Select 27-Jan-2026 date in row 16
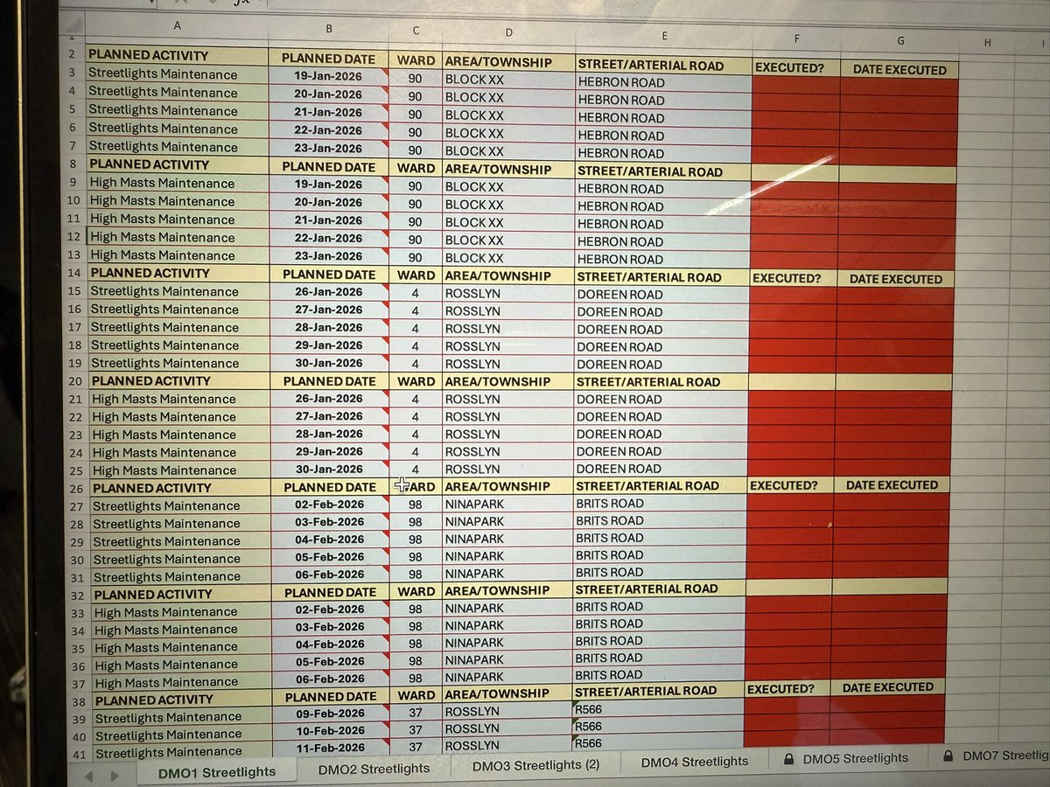The height and width of the screenshot is (787, 1050). click(x=330, y=310)
